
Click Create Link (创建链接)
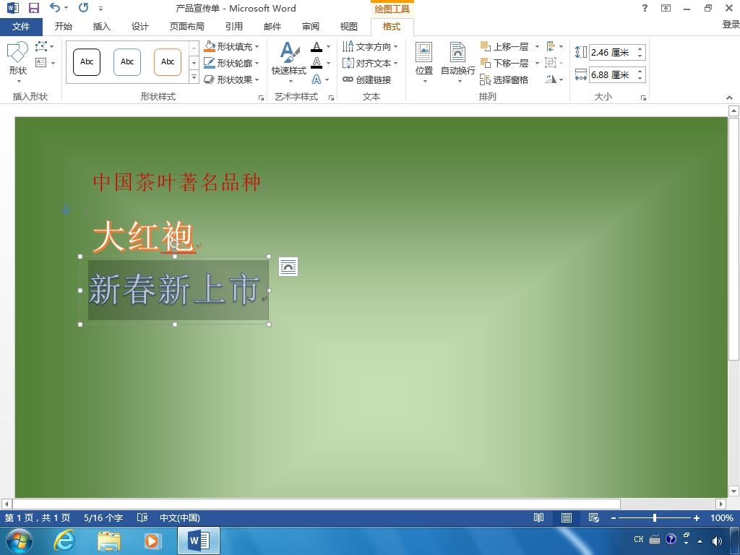(x=367, y=79)
